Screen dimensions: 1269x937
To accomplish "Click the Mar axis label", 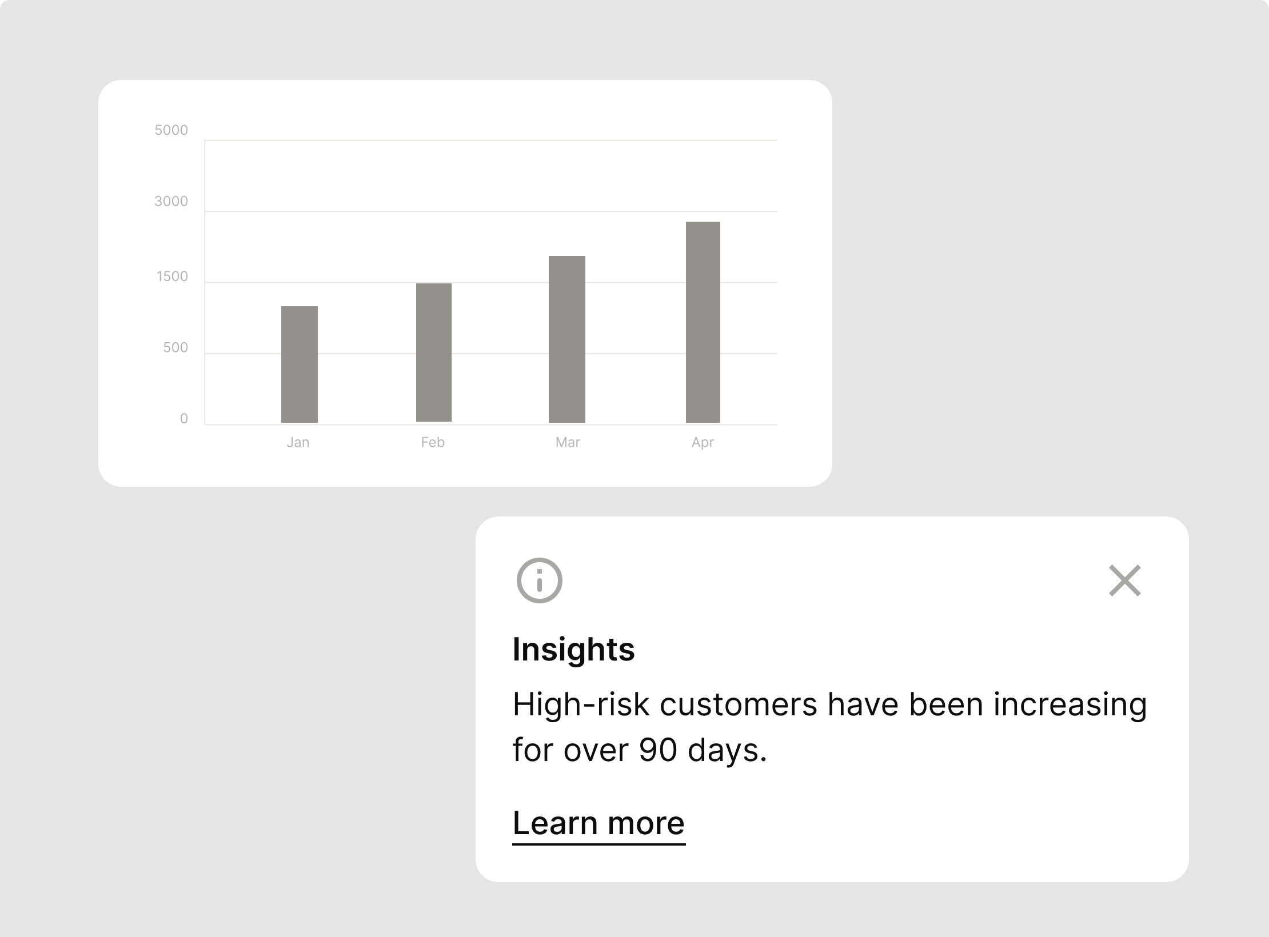I will tap(568, 442).
